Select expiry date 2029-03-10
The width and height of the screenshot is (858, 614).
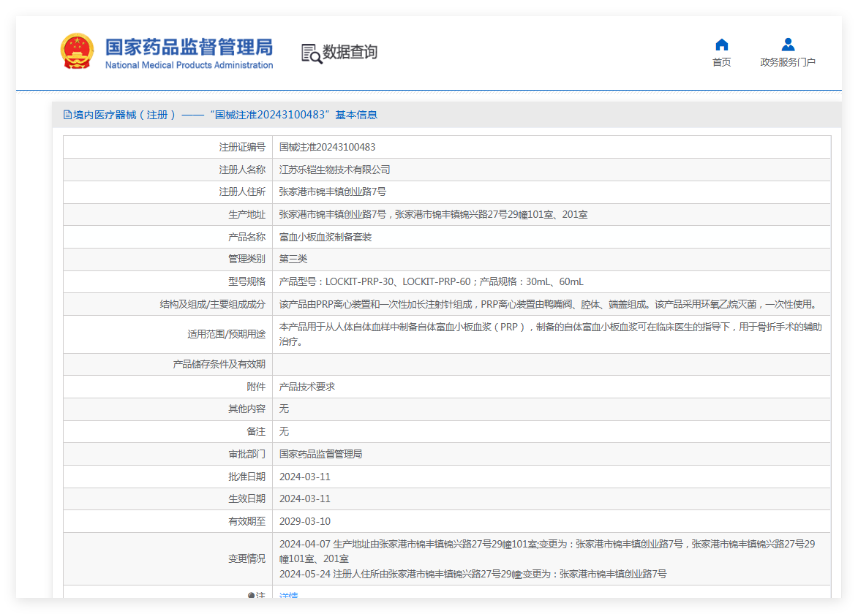(x=305, y=522)
